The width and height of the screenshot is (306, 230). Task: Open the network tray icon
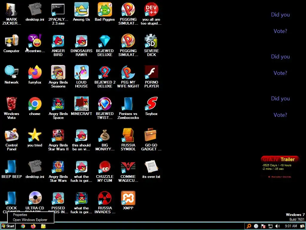270,226
